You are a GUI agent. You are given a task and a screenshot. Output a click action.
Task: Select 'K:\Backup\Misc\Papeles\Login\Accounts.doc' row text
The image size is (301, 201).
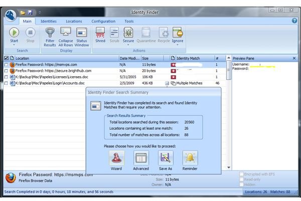coord(50,83)
